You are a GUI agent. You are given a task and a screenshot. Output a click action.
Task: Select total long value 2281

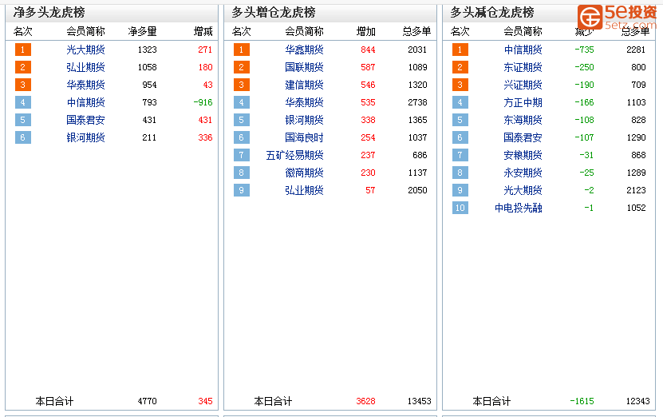[x=636, y=50]
